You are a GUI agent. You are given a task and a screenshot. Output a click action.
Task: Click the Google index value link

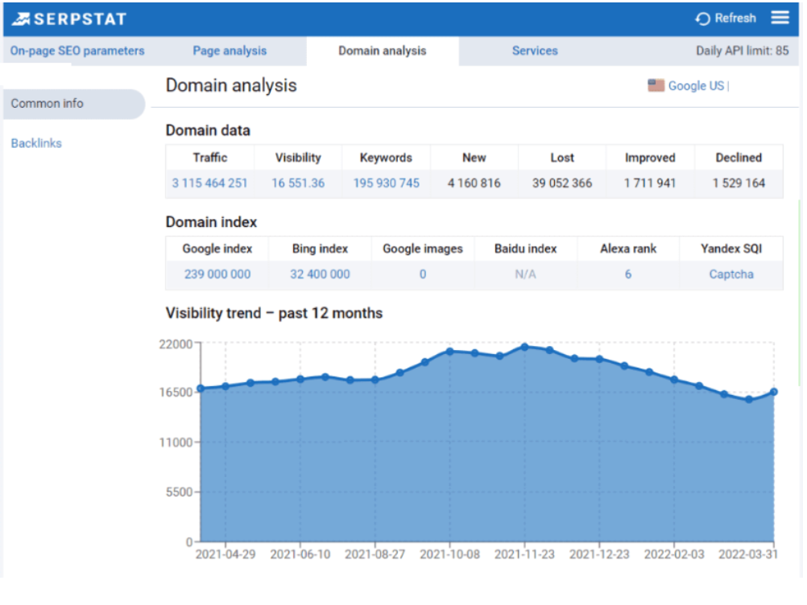pos(216,274)
